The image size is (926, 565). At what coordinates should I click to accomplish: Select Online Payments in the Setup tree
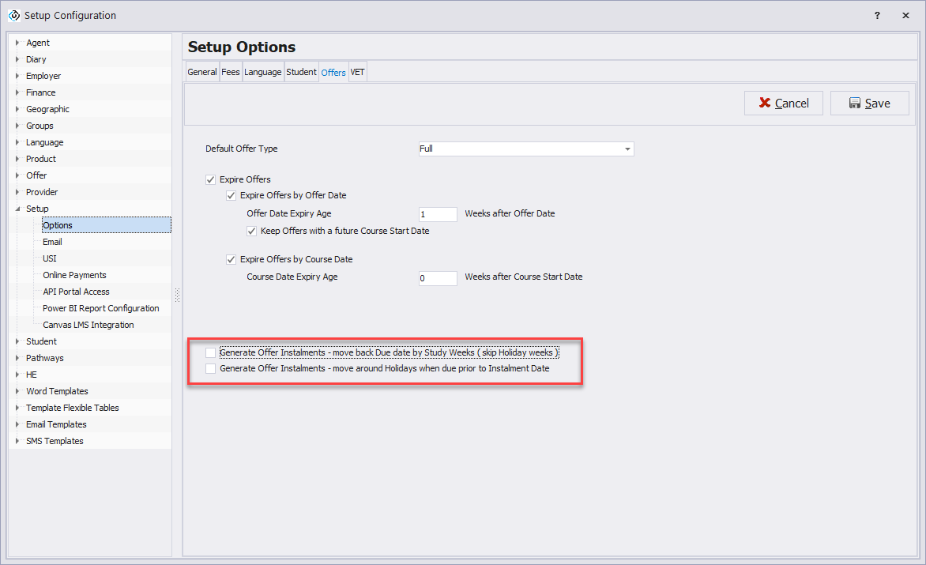coord(74,275)
